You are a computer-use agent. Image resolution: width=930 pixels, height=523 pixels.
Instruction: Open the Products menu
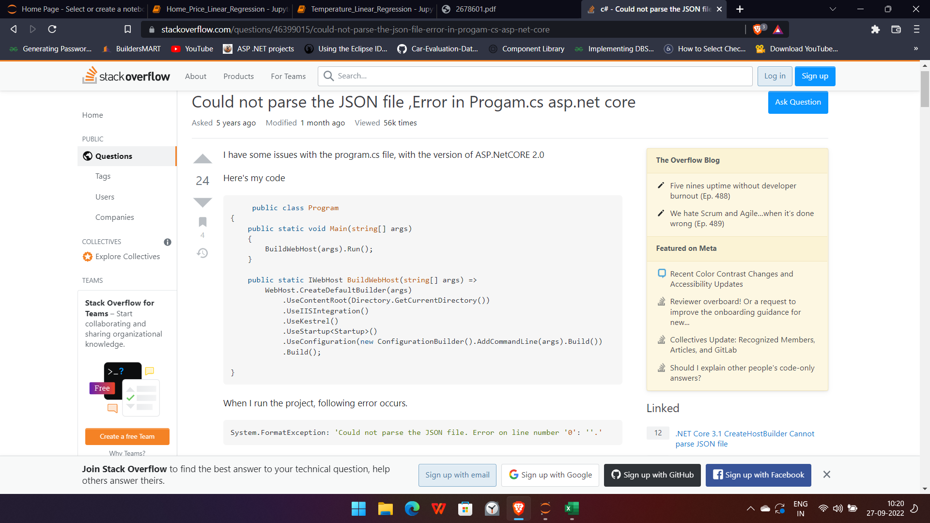(x=238, y=76)
